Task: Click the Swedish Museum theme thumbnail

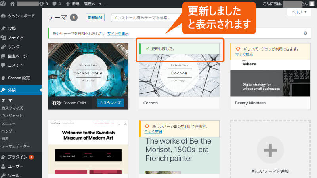Action: click(88, 147)
